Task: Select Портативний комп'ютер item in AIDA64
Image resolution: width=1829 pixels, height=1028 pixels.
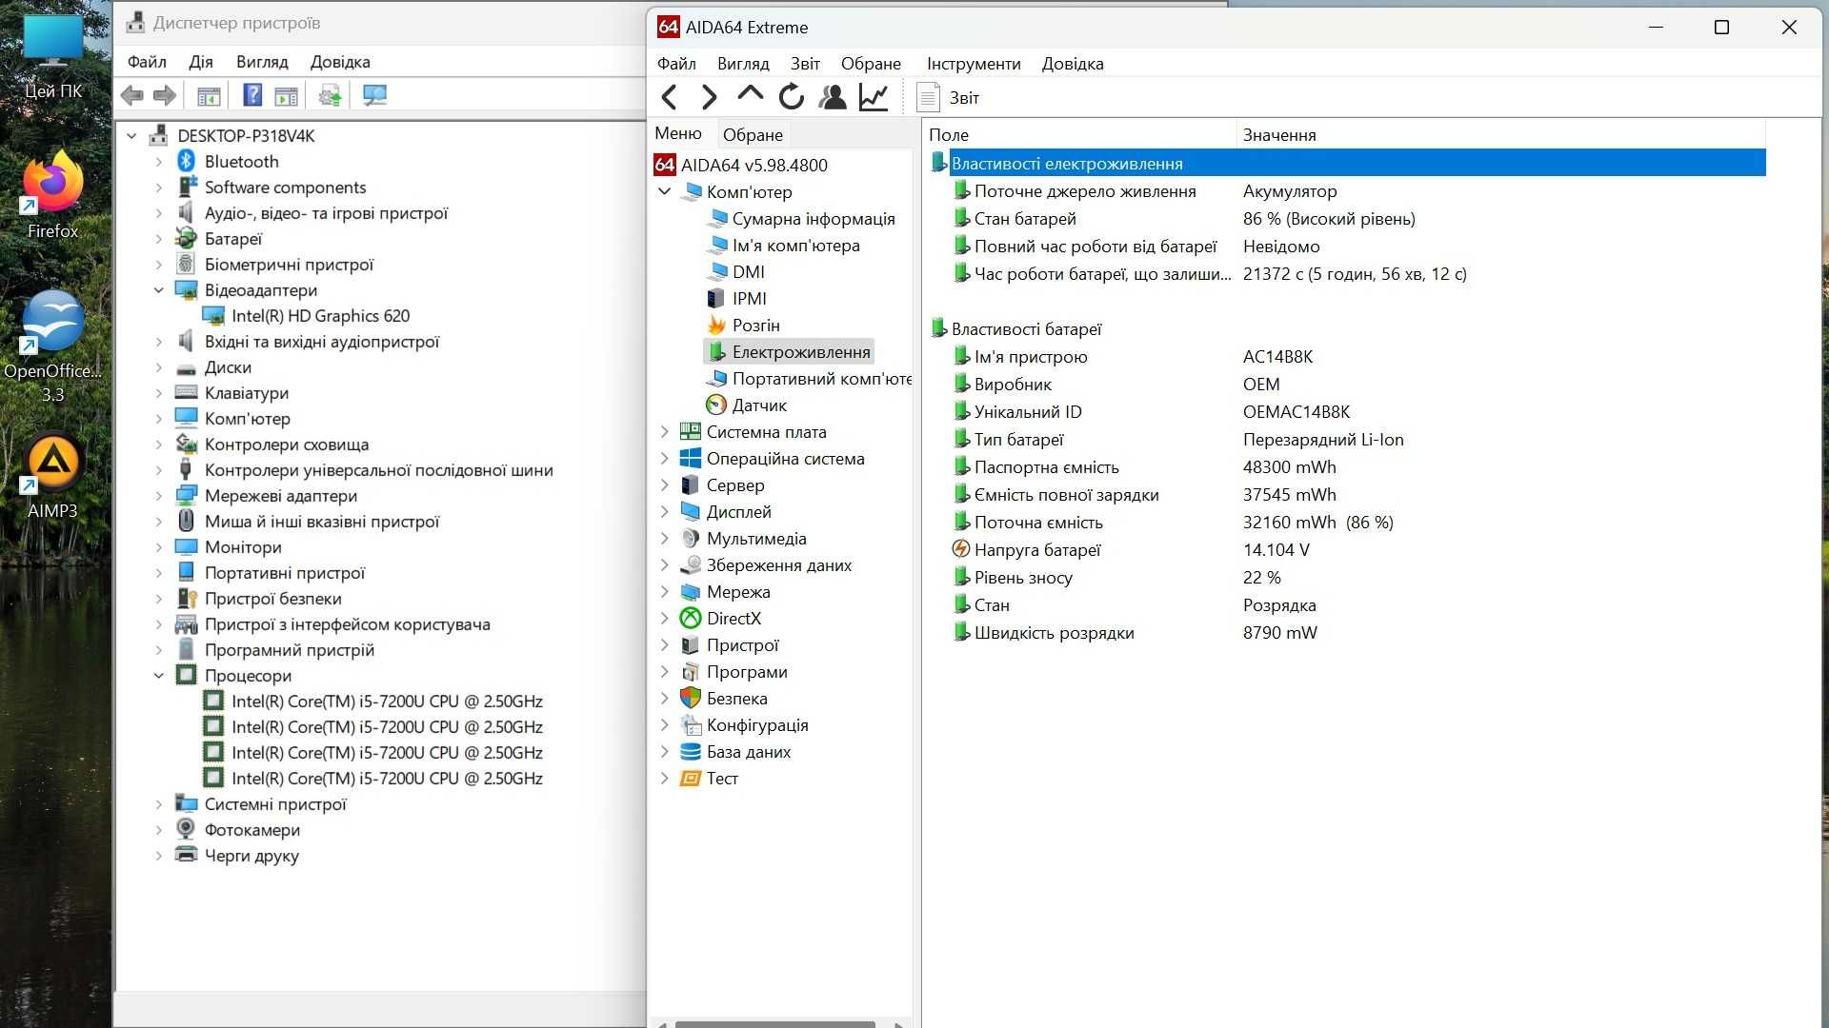Action: [809, 379]
